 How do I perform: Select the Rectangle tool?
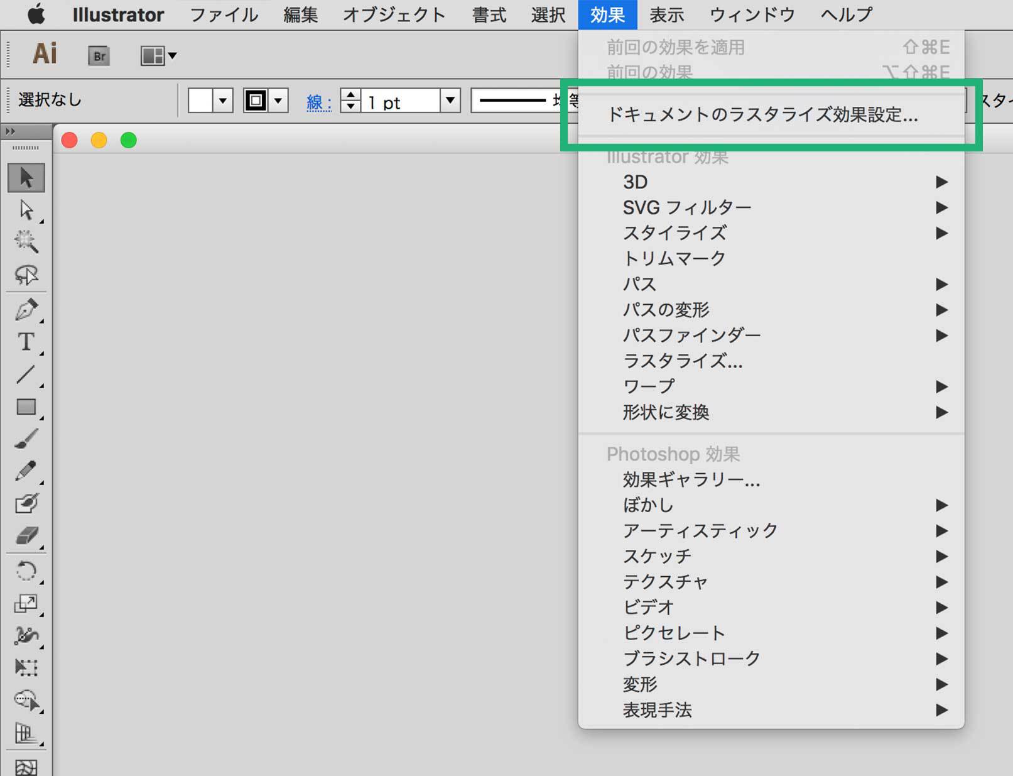[26, 407]
